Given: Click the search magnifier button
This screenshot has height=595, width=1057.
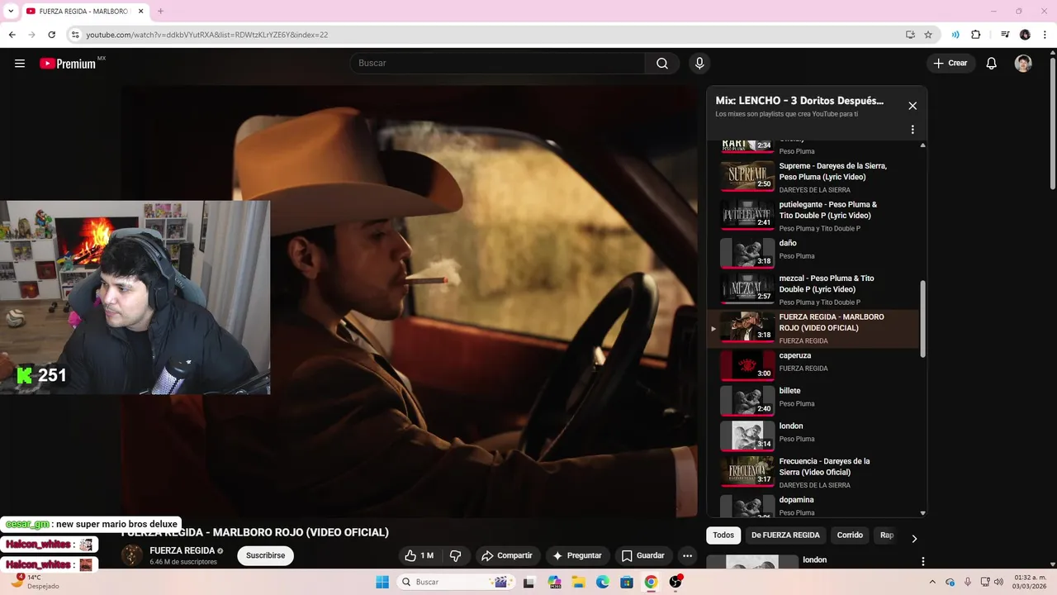Looking at the screenshot, I should pyautogui.click(x=662, y=64).
